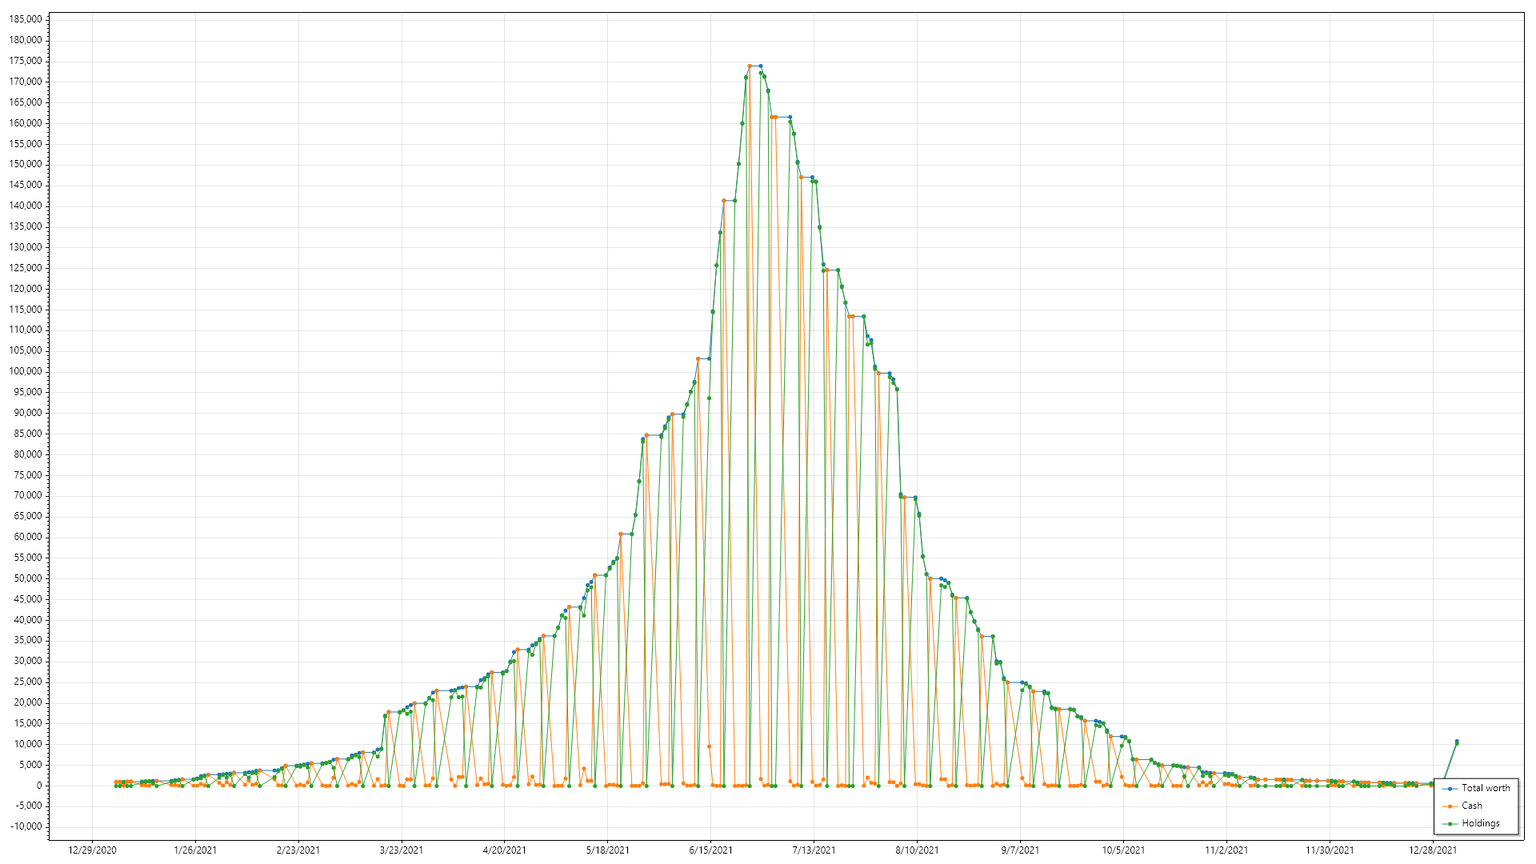Image resolution: width=1536 pixels, height=864 pixels.
Task: Click the 50,000 y-axis label
Action: point(29,578)
